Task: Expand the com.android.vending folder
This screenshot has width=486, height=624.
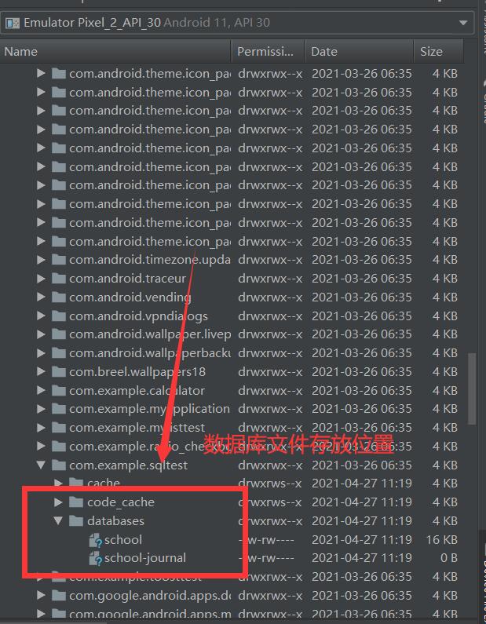Action: [x=41, y=297]
